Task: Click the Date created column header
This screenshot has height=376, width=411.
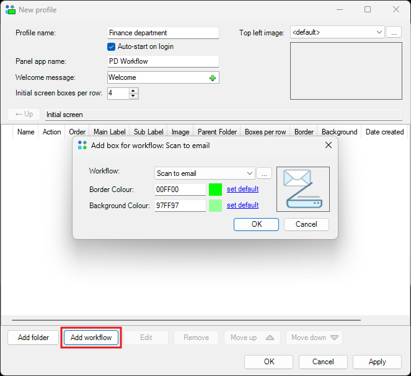Action: click(384, 132)
